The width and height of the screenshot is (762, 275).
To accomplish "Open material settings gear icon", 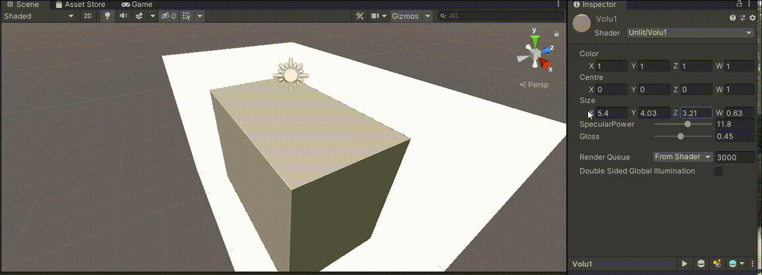I will pyautogui.click(x=752, y=18).
